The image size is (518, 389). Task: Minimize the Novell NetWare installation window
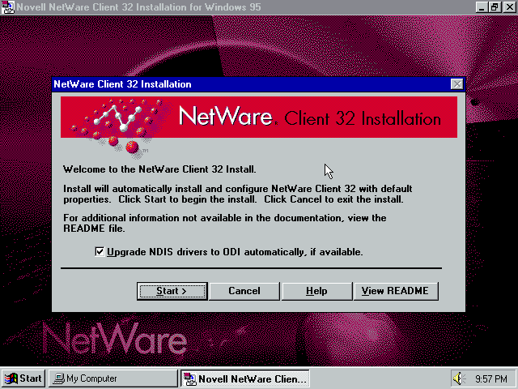482,7
